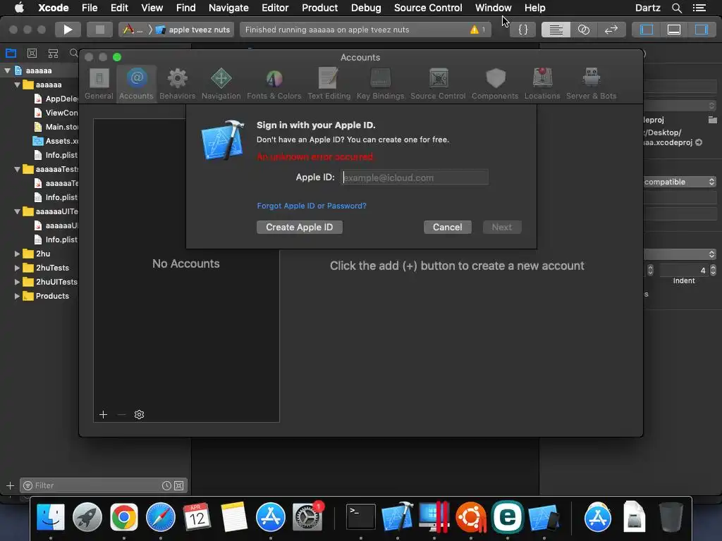722x541 pixels.
Task: Open Forgot Apple ID or Password link
Action: coord(312,206)
